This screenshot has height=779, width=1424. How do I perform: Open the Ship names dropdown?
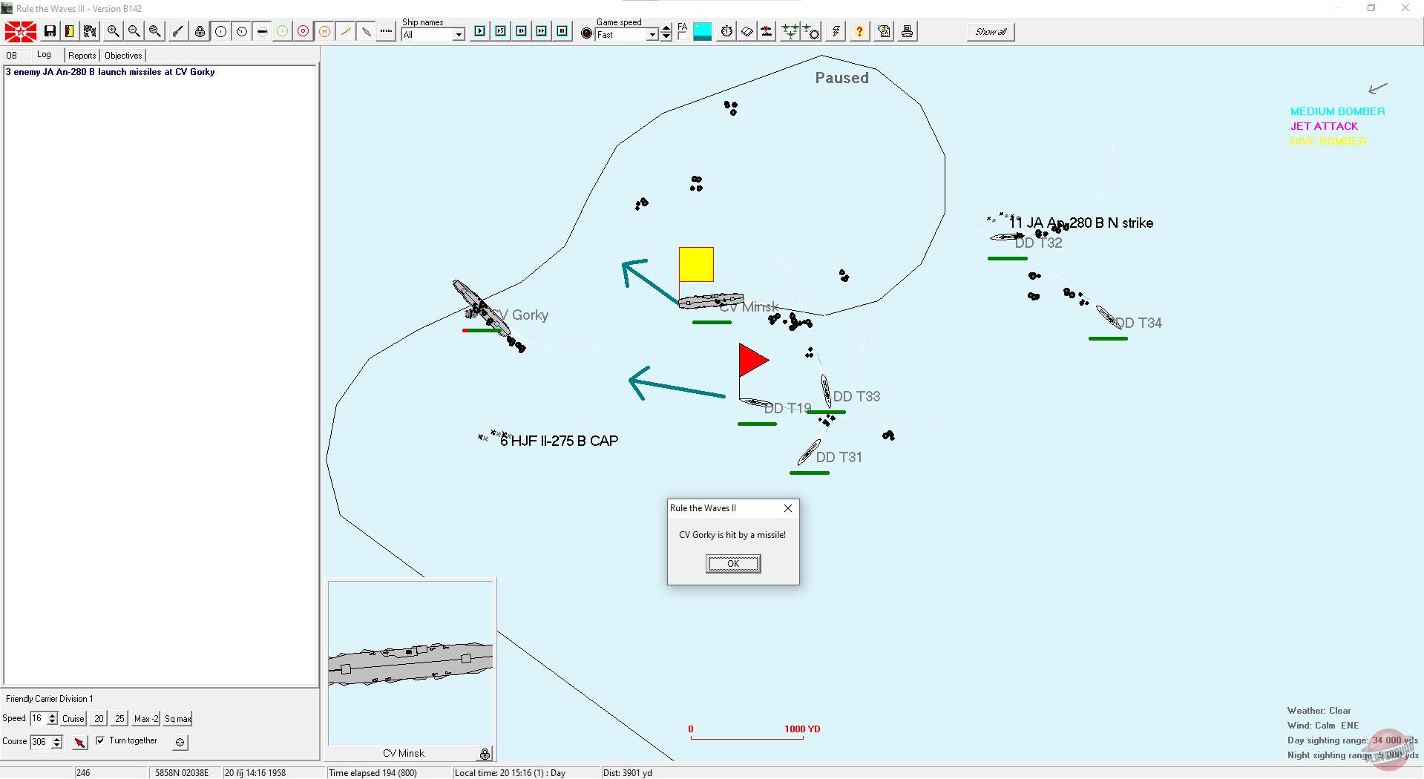point(459,35)
